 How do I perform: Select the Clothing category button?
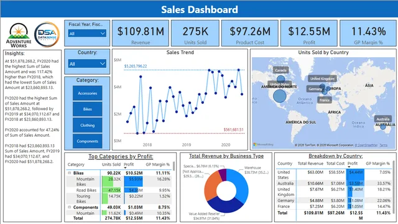(87, 125)
